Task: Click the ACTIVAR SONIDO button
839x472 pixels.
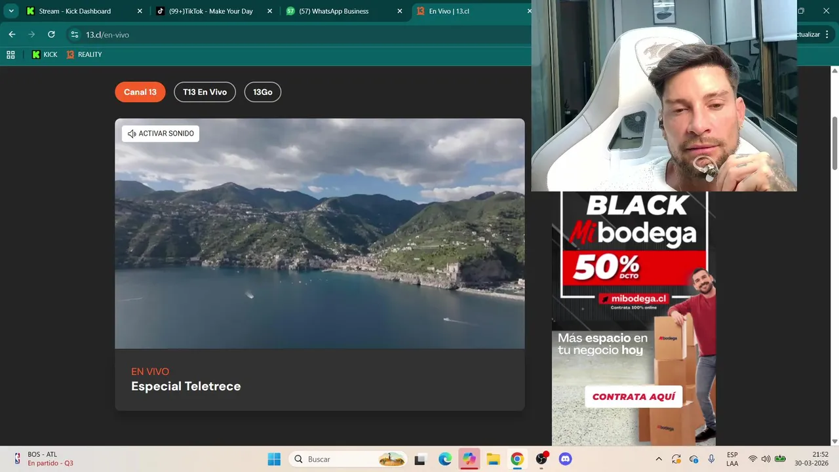Action: (161, 134)
